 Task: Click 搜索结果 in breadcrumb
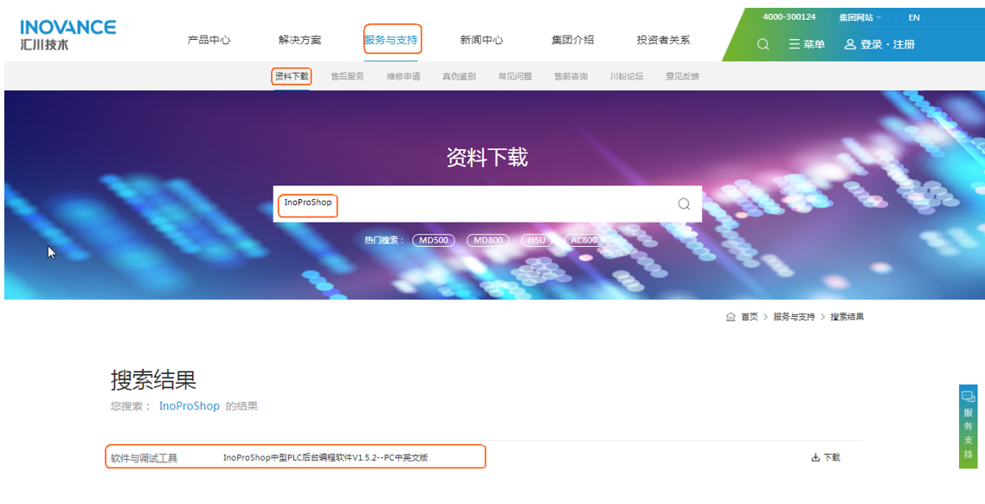tap(847, 317)
